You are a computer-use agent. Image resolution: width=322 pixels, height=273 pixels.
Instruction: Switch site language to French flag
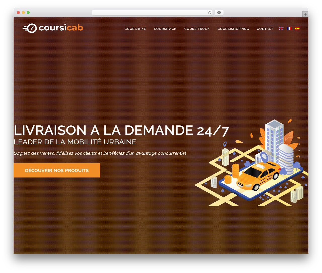(x=289, y=28)
